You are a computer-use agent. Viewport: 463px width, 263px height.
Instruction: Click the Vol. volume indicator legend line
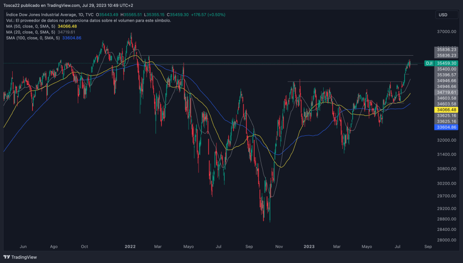pos(88,20)
